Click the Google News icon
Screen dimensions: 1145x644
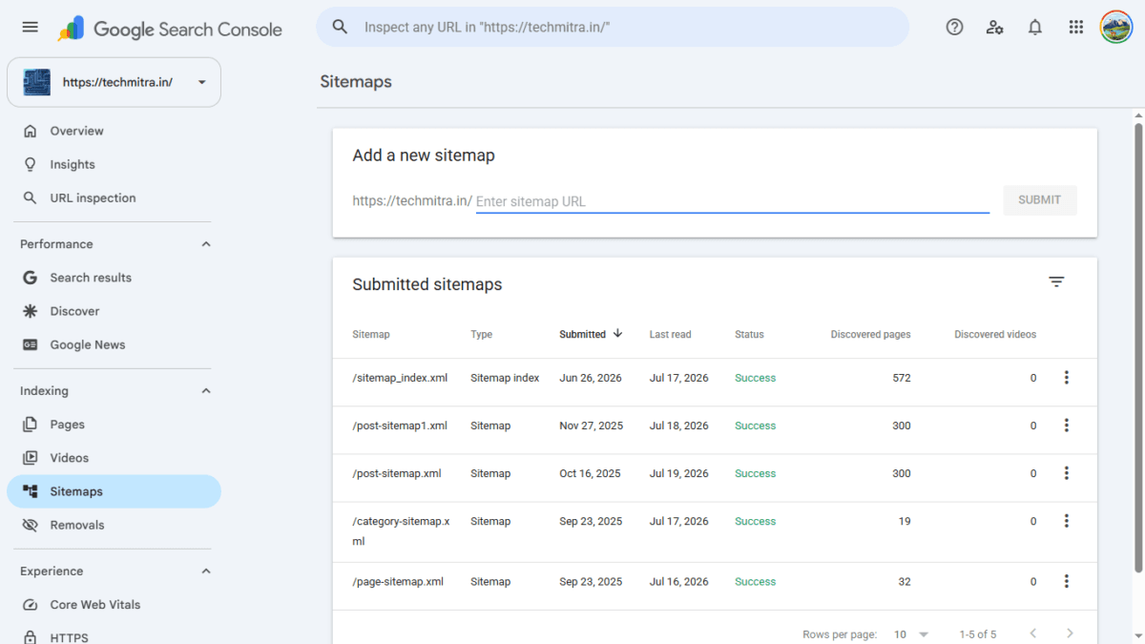click(x=31, y=344)
